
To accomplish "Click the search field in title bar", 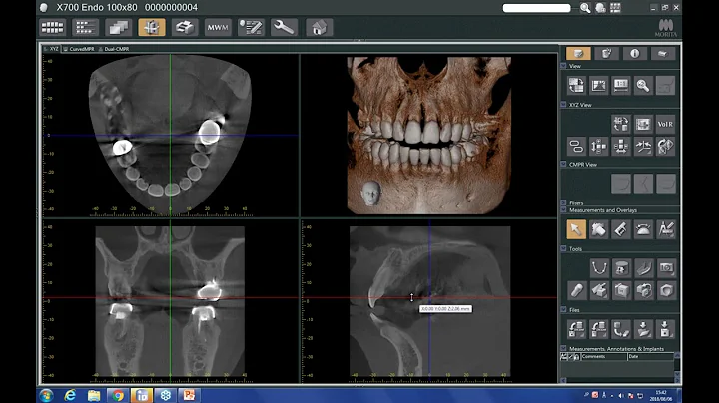I will tap(536, 8).
